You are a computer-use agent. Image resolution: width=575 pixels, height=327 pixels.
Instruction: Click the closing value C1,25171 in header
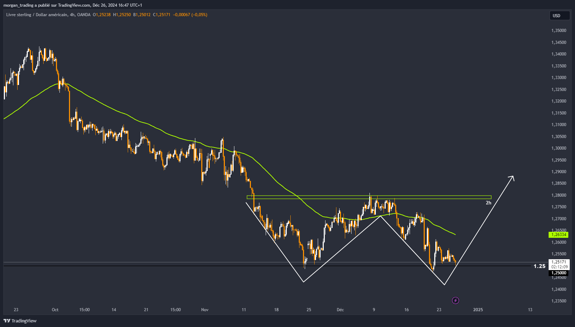click(x=162, y=15)
